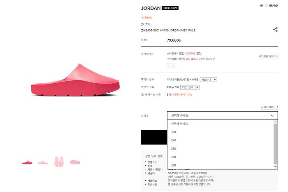Viewport: 288px width, 192px height.
Task: Click the heart icon next to MY BRAND
Action: [266, 6]
